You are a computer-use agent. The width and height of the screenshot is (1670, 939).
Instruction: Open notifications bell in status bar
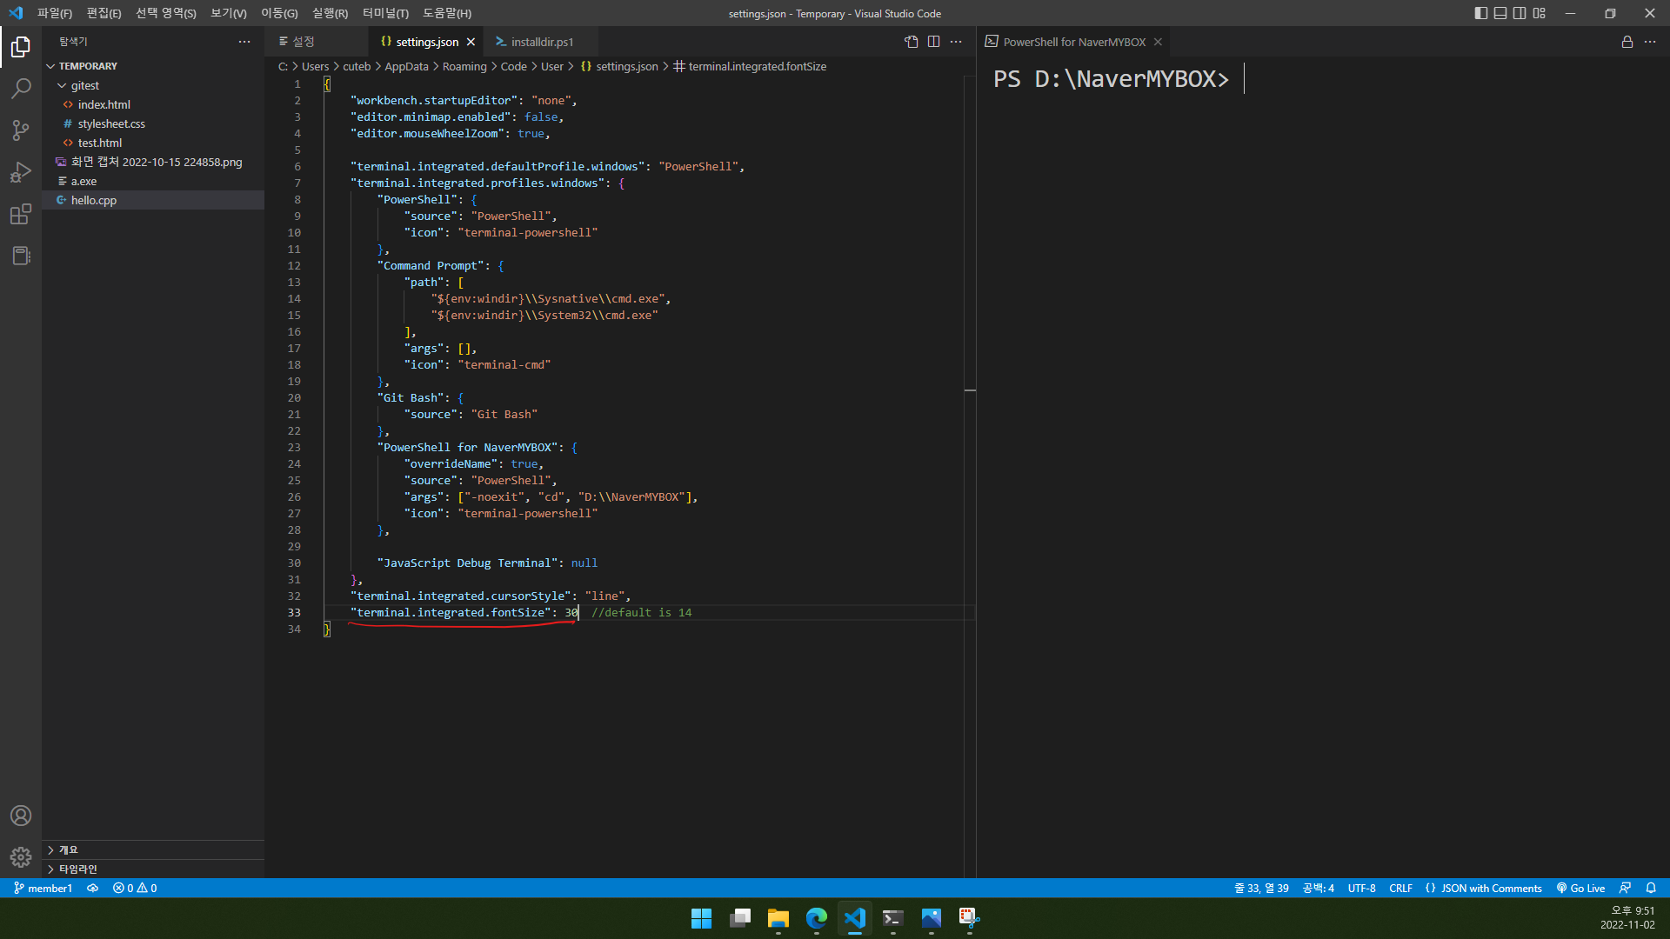[1651, 888]
